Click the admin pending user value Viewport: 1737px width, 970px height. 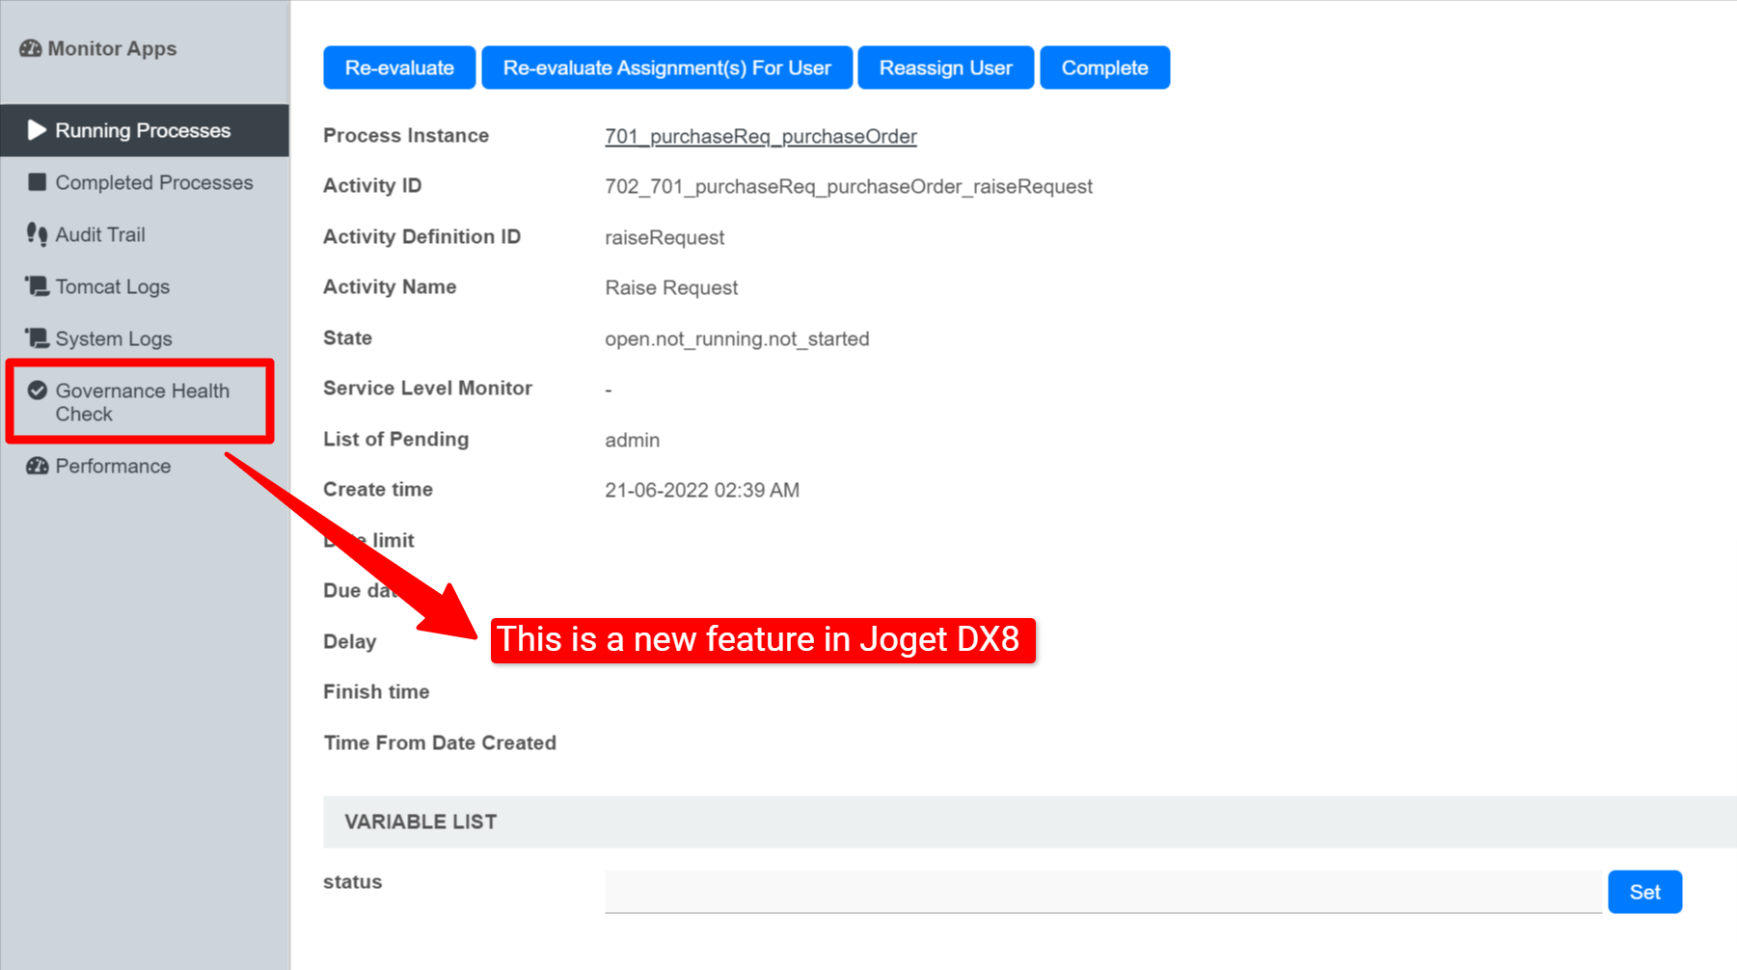coord(633,441)
